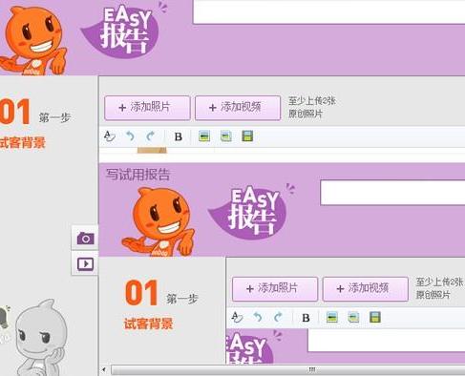
Task: Toggle bold in upper editor toolbar
Action: click(179, 136)
